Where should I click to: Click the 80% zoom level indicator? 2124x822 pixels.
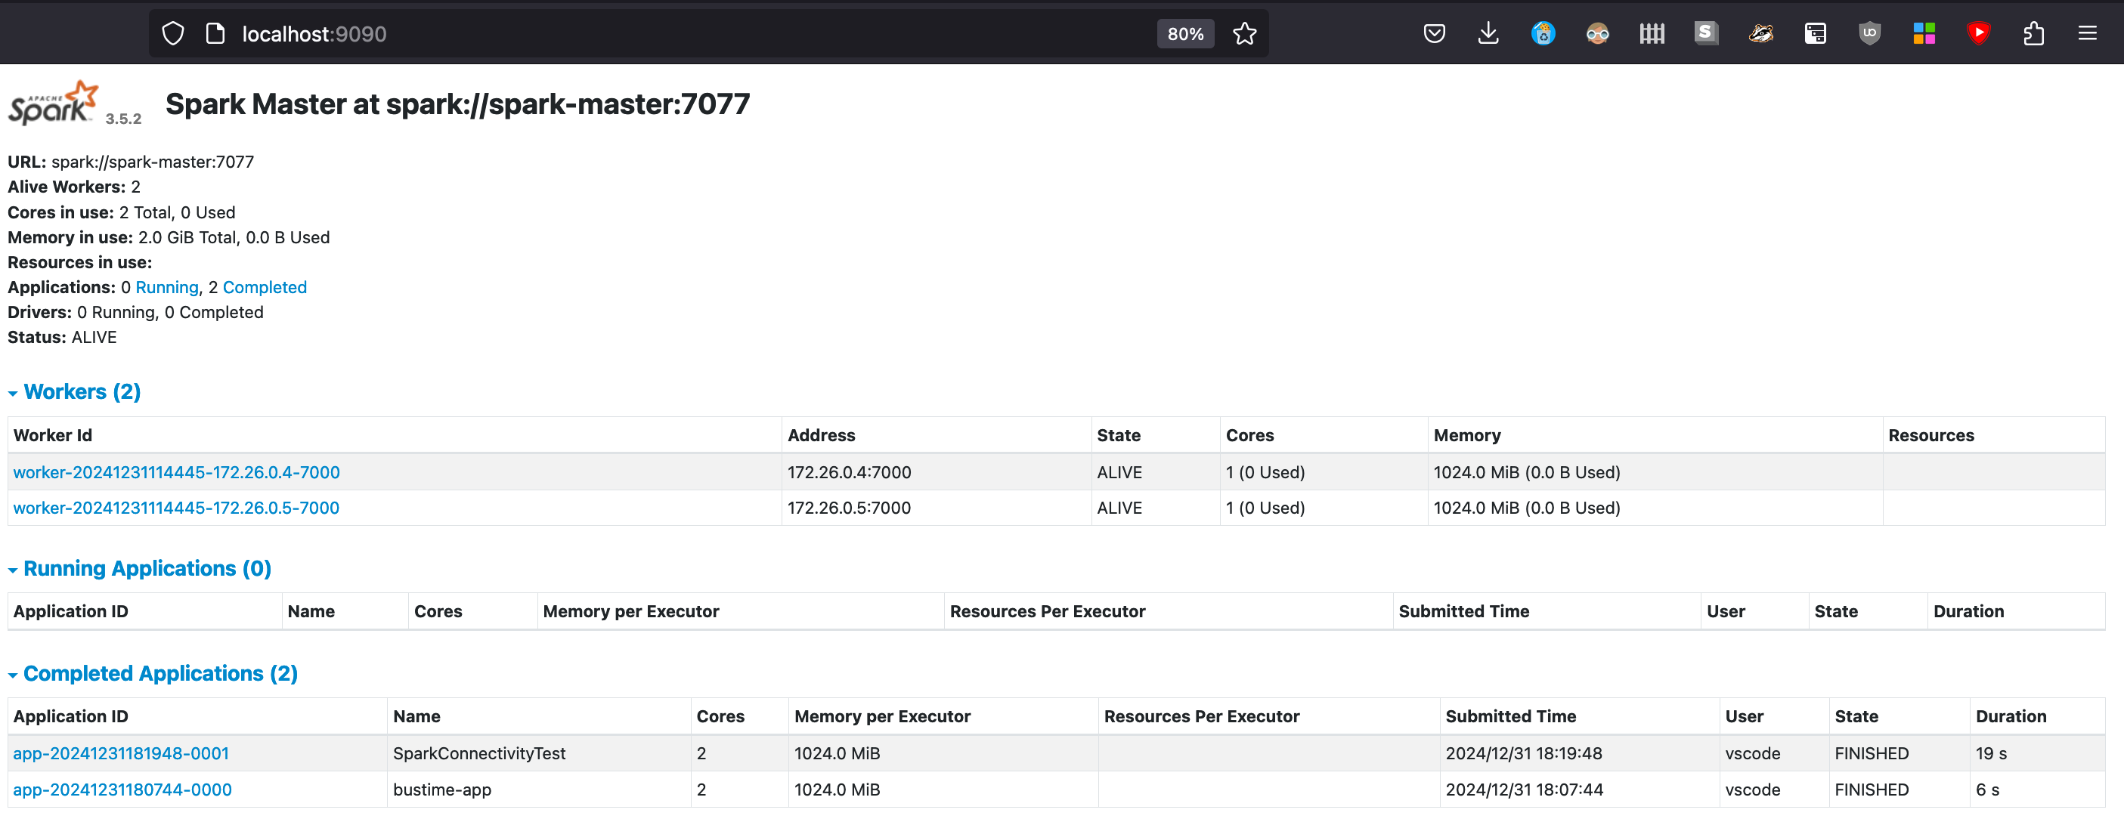[x=1185, y=34]
